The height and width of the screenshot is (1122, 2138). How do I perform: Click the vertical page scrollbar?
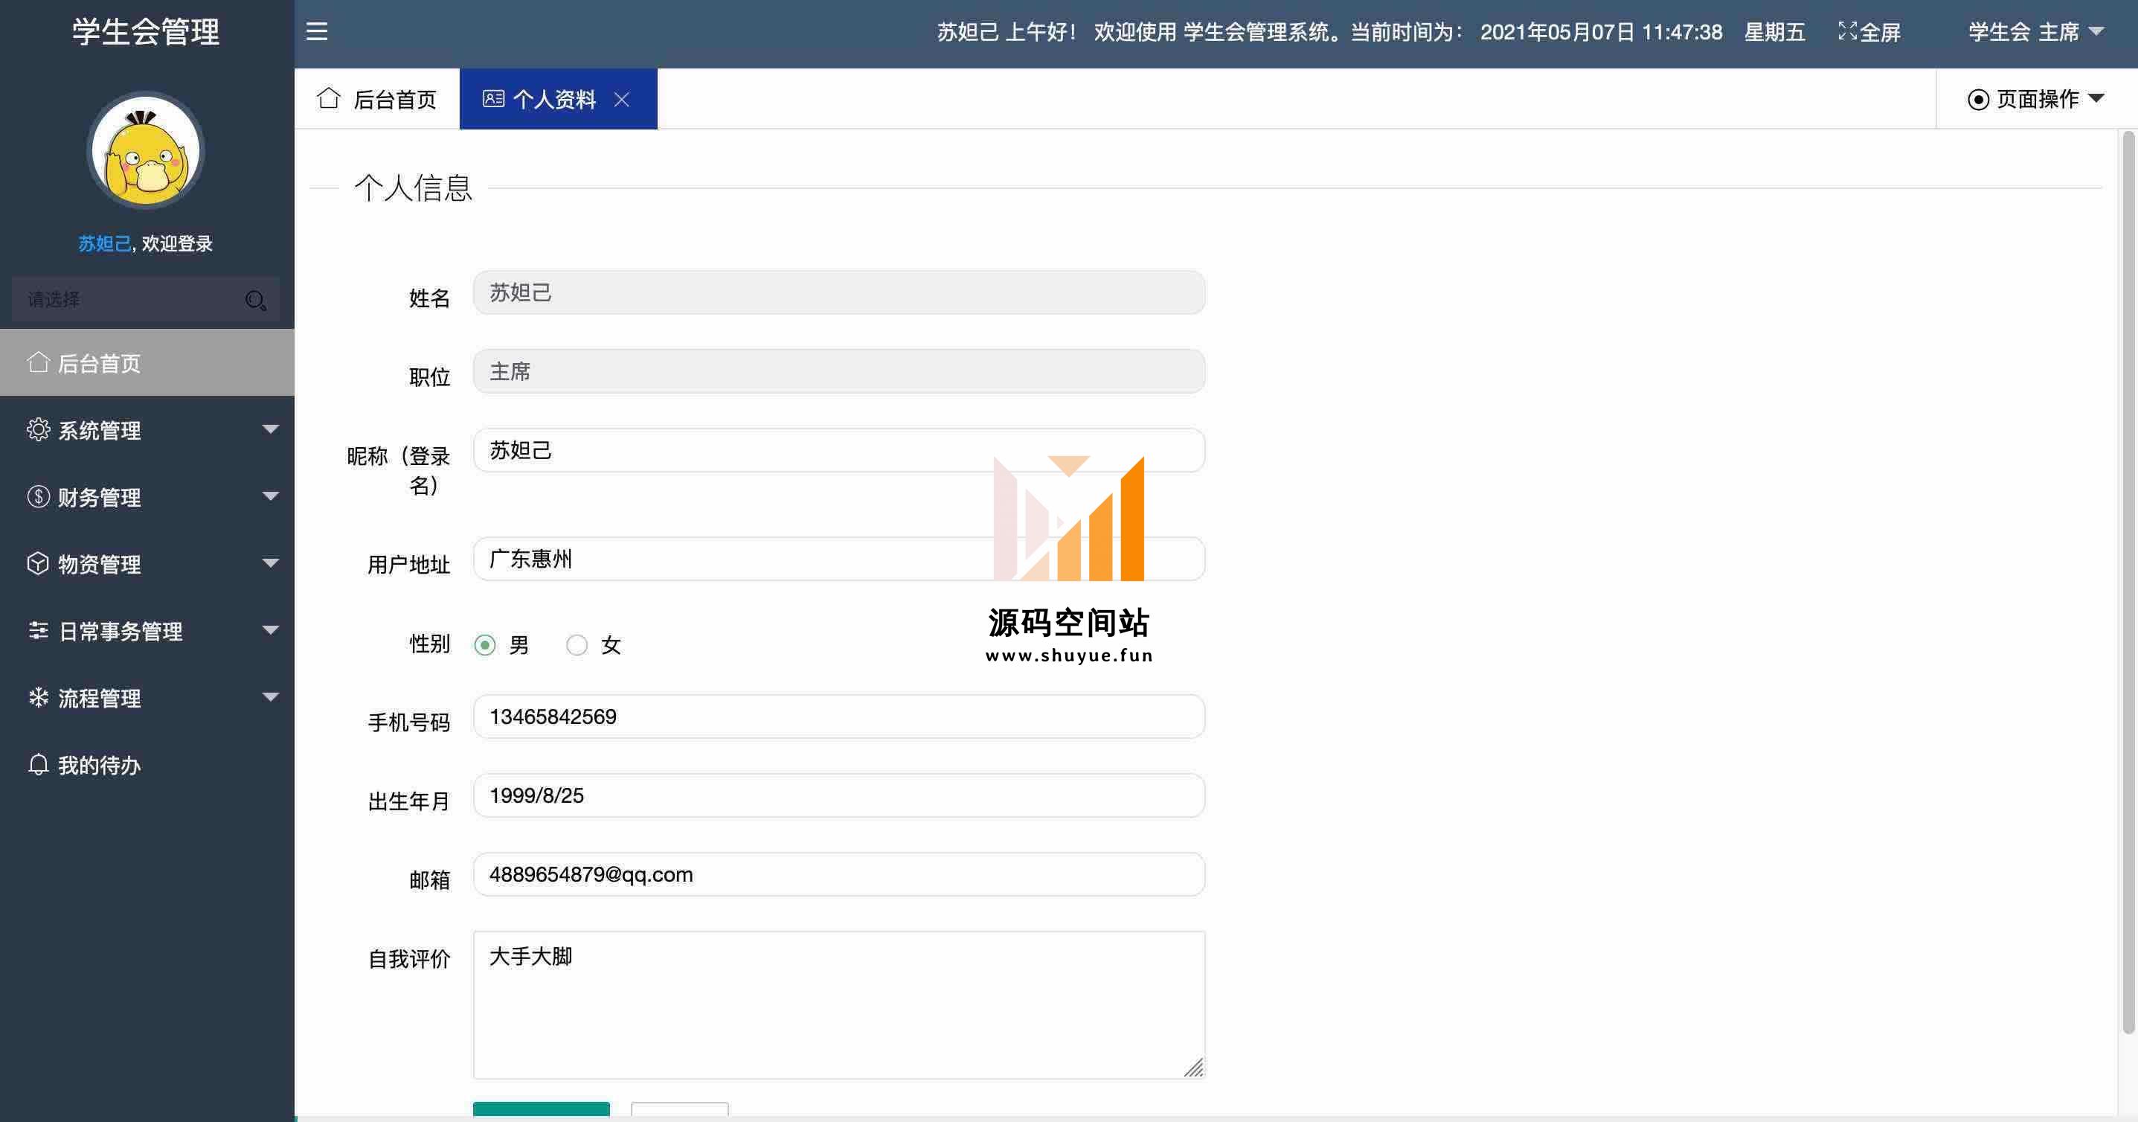tap(2129, 581)
